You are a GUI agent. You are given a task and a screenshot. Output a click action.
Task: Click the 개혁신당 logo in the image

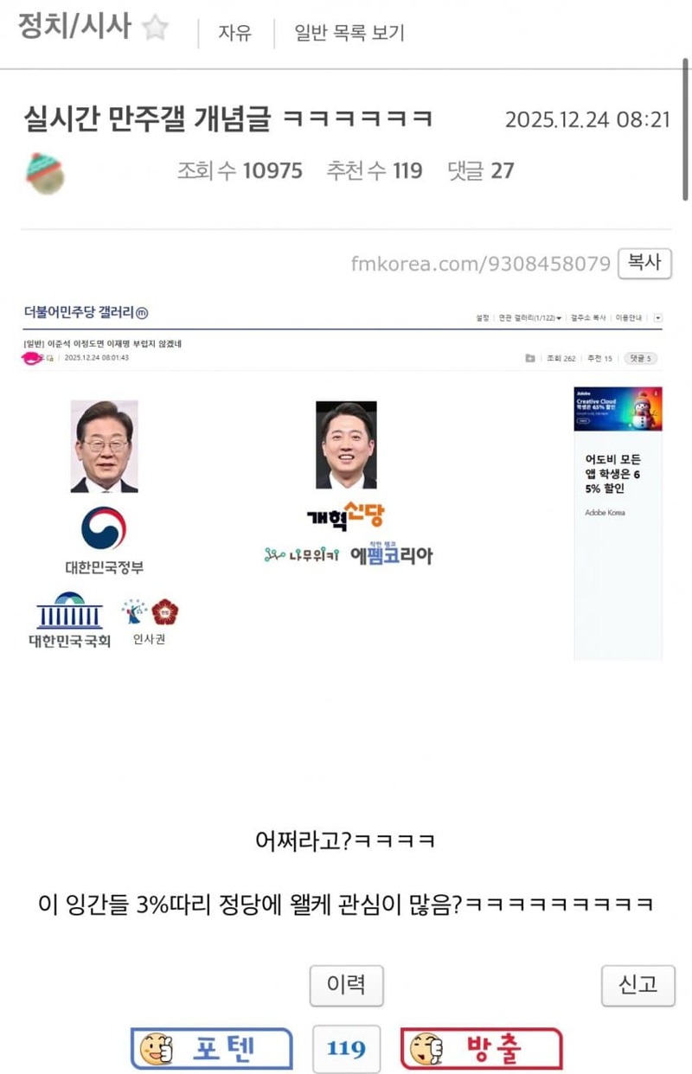point(345,516)
